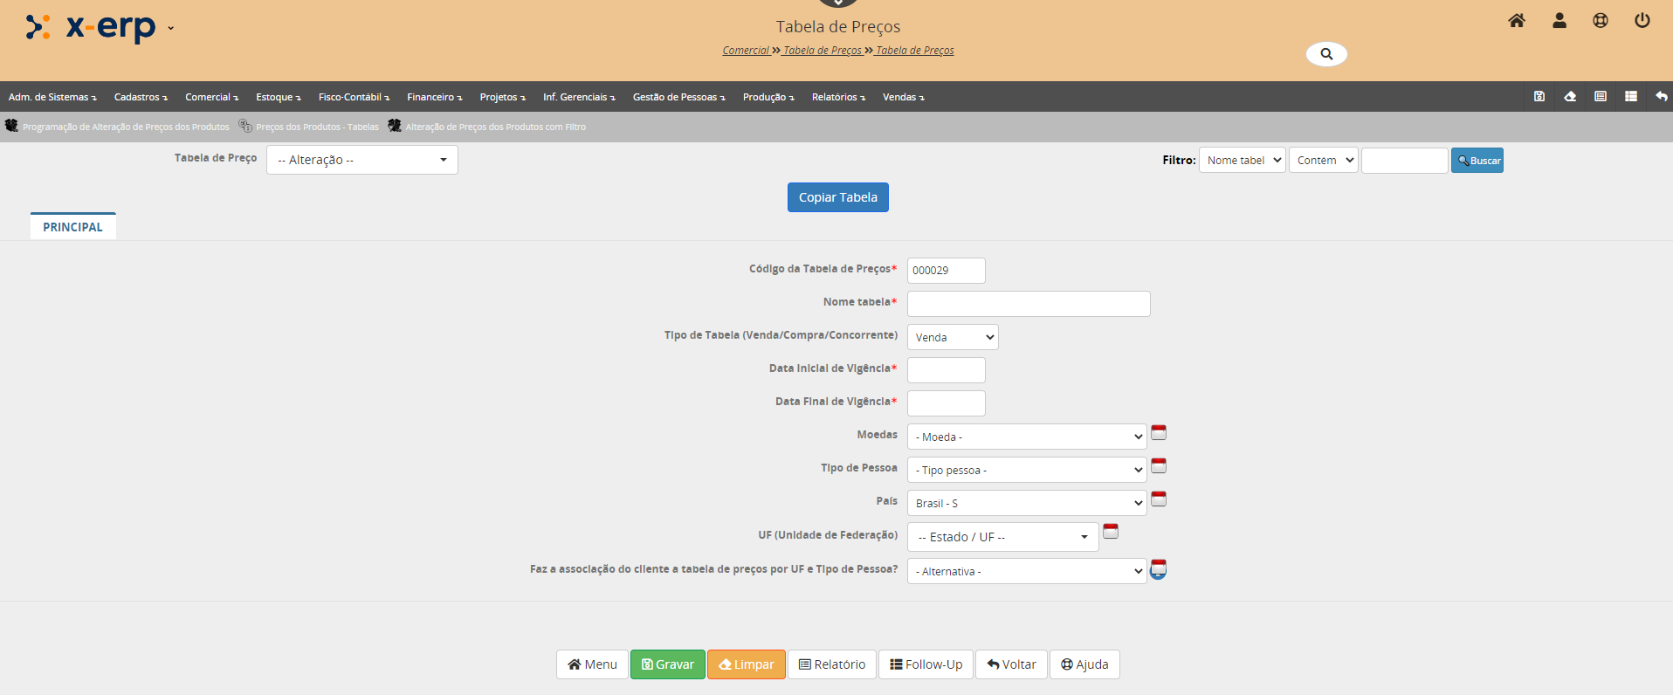Screen dimensions: 1673x695
Task: Click the red icon beside Moedas field
Action: tap(1158, 433)
